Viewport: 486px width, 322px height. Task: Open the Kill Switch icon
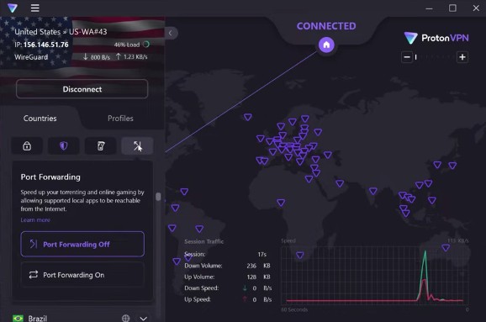click(x=101, y=145)
